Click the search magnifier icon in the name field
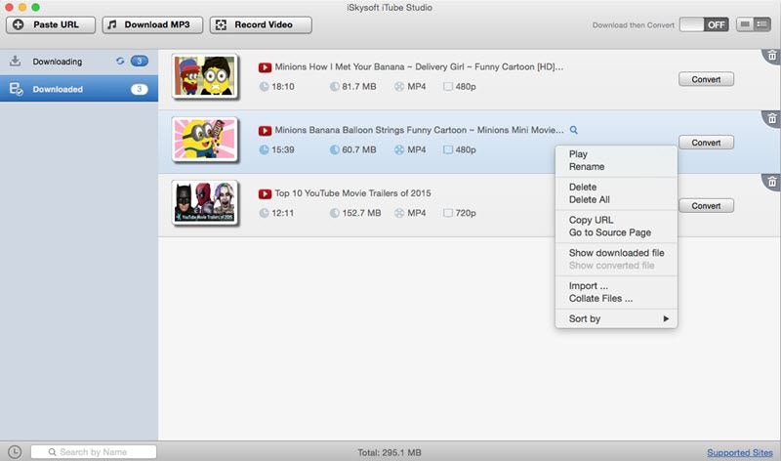The height and width of the screenshot is (461, 781). (x=52, y=452)
